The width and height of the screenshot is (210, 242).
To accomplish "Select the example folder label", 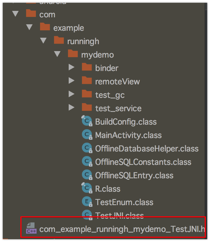I will click(x=68, y=28).
